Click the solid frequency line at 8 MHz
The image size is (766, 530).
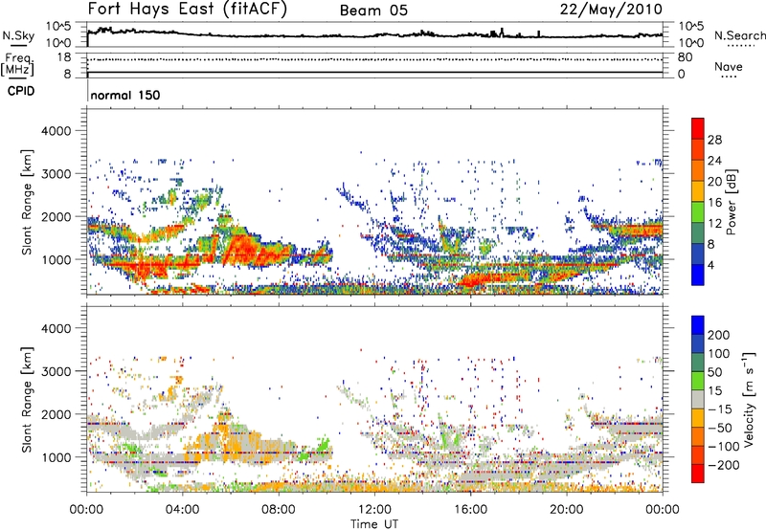374,73
